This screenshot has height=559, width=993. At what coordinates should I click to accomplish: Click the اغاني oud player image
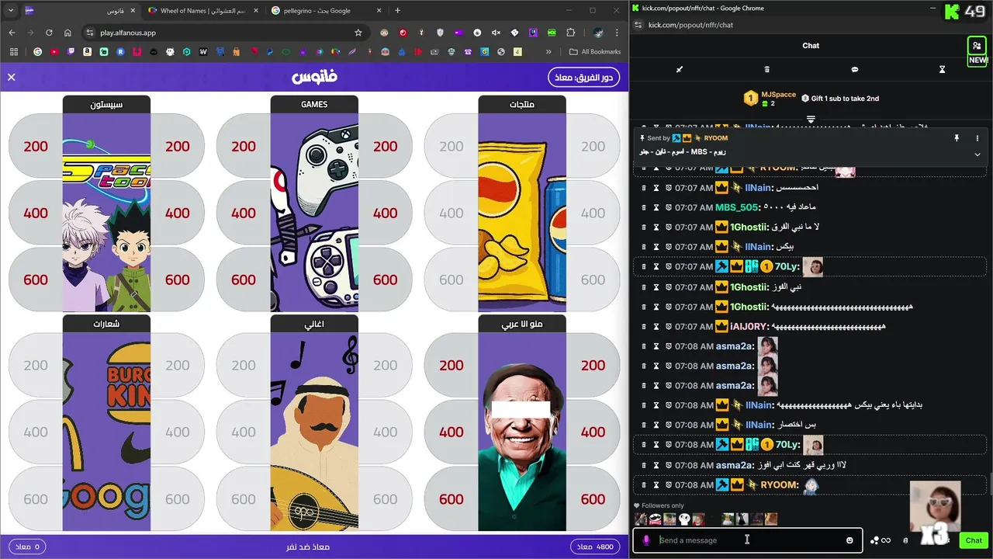tap(314, 432)
